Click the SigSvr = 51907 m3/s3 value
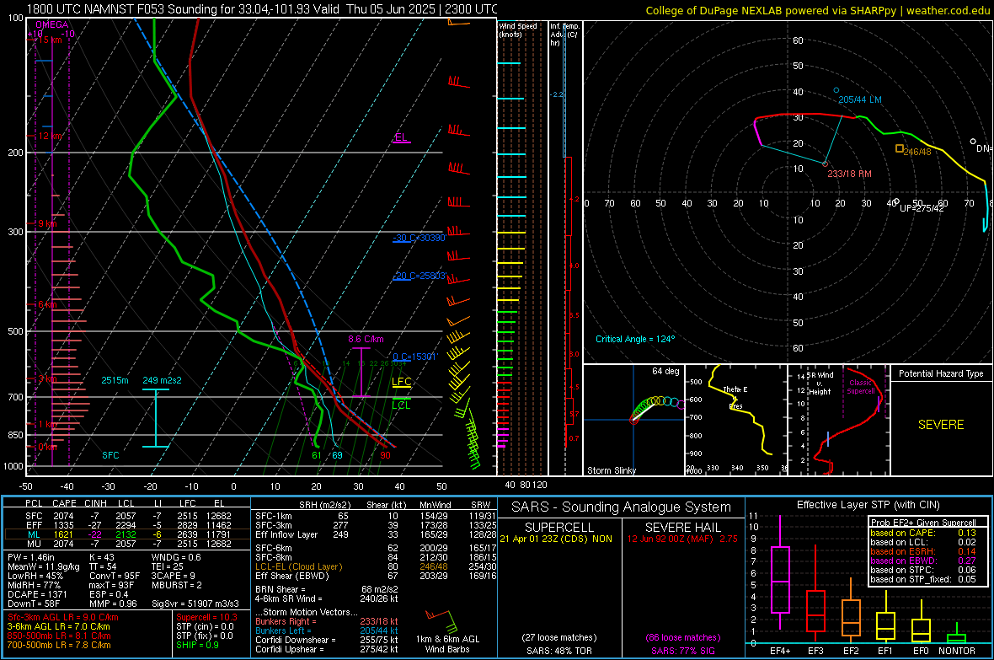Viewport: 994px width, 660px height. [x=195, y=604]
